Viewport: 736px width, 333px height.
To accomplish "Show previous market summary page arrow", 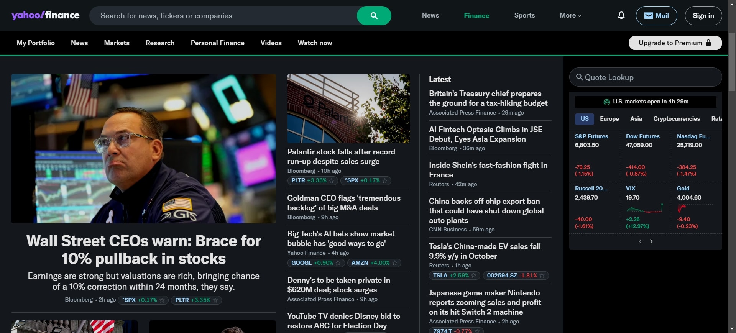I will coord(640,241).
